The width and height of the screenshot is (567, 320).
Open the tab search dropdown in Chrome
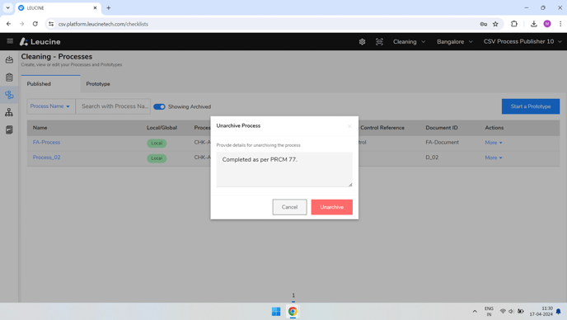[x=7, y=7]
